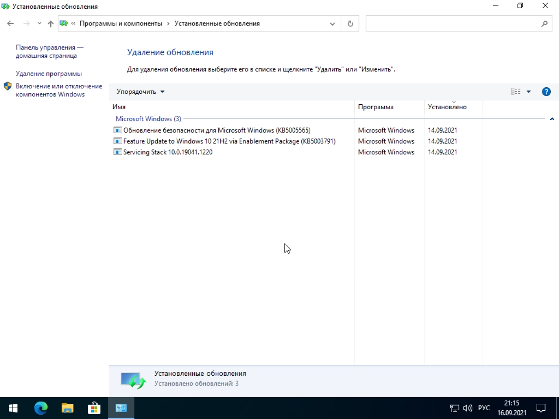Launch Microsoft Edge from taskbar
The width and height of the screenshot is (559, 419).
click(41, 408)
